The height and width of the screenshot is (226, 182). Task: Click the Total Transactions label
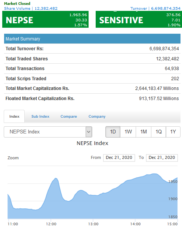pos(25,69)
